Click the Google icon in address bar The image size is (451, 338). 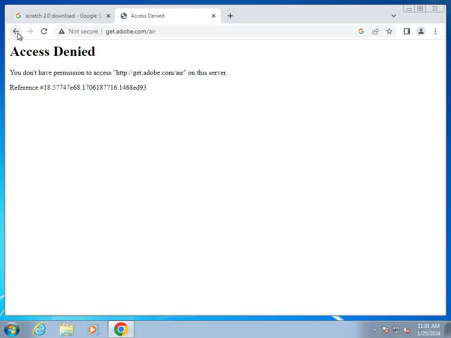pyautogui.click(x=361, y=31)
